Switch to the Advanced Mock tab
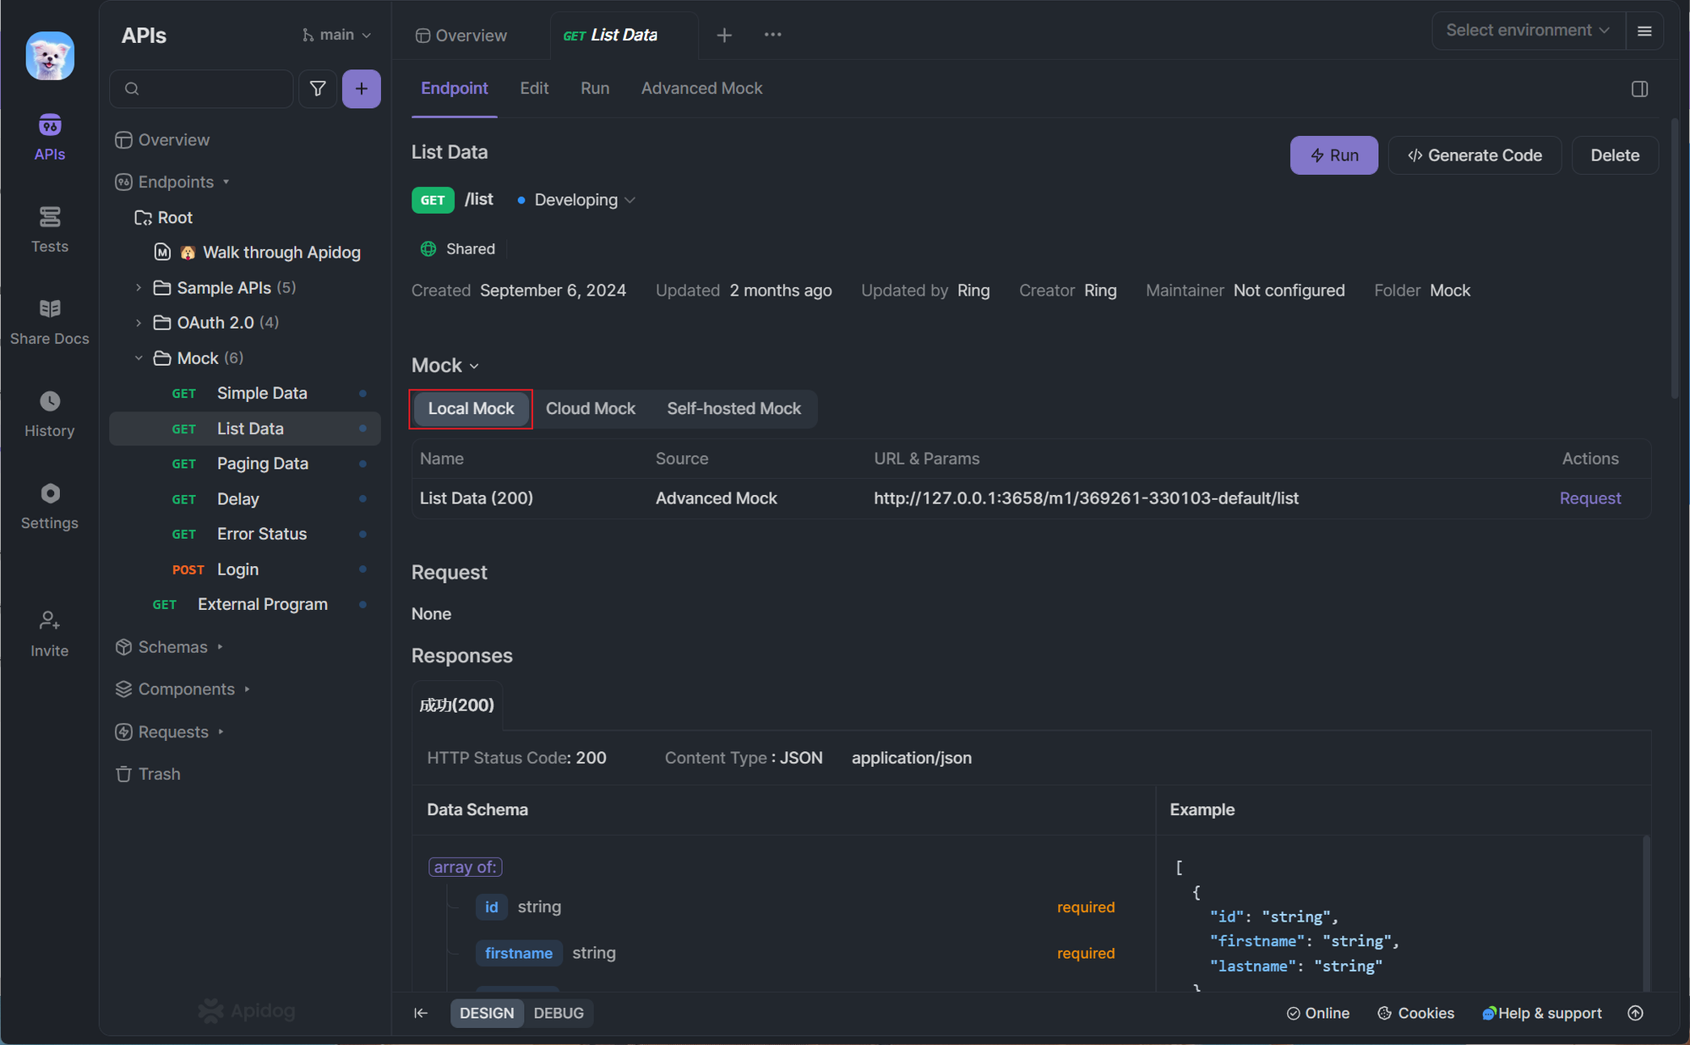 pos(701,89)
